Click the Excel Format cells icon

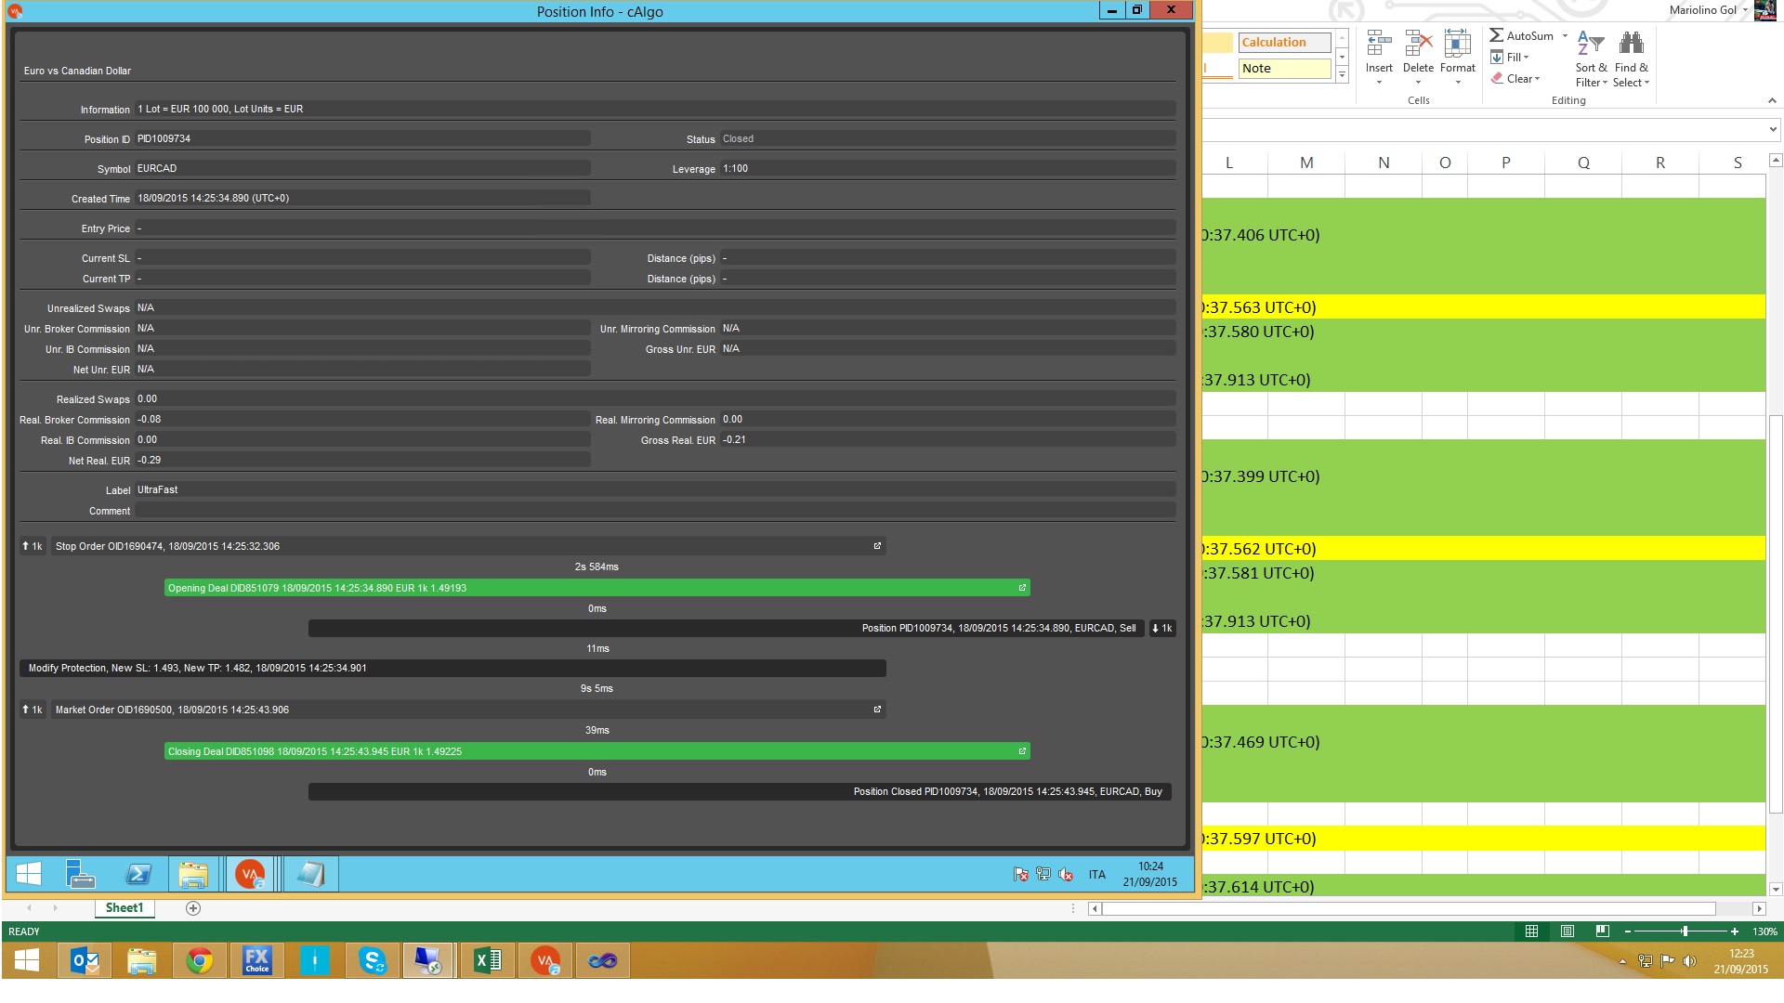tap(1457, 44)
